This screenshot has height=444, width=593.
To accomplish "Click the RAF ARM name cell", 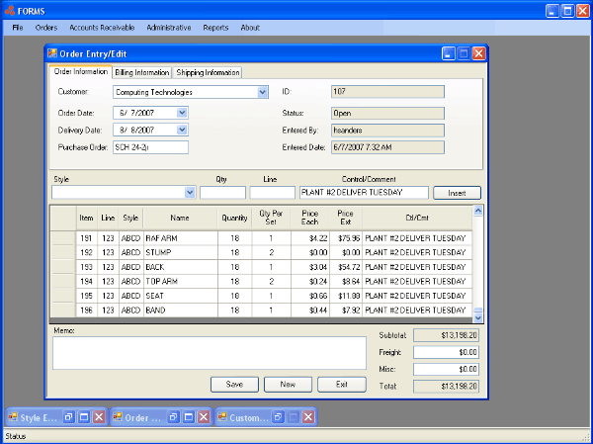I will [181, 238].
